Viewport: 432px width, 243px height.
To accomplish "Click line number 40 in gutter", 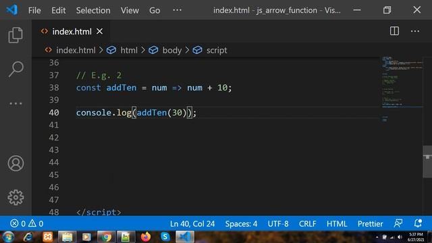I will coord(54,113).
